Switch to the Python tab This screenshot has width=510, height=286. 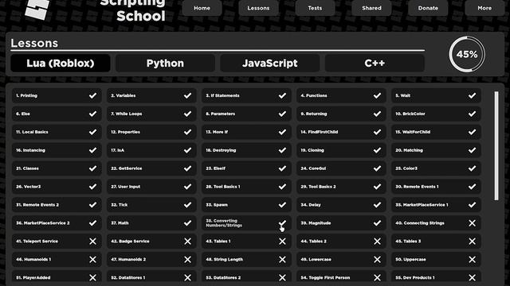coord(165,63)
